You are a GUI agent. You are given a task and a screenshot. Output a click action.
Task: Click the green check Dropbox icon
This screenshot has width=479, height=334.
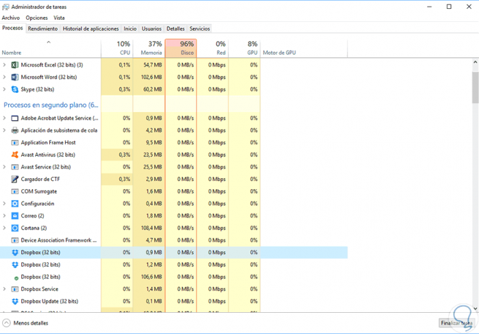coord(16,278)
